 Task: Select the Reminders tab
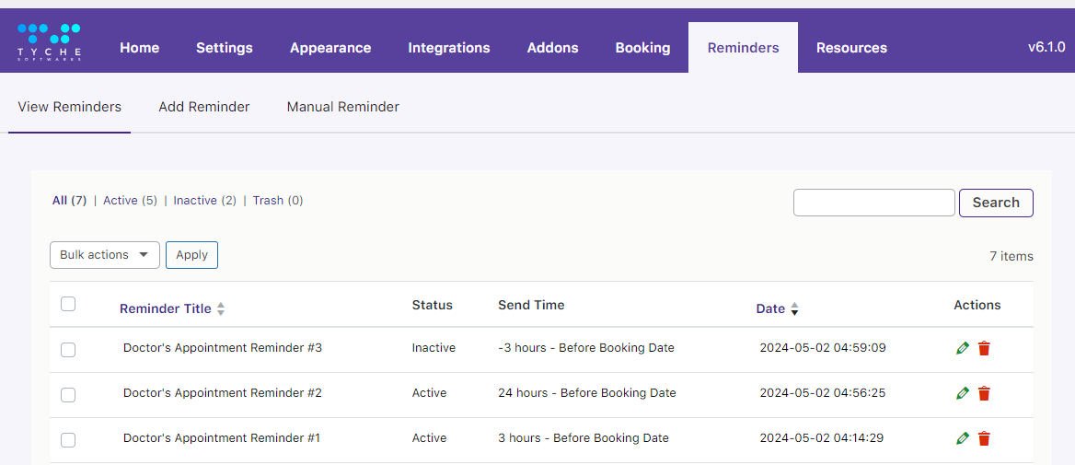pos(743,48)
